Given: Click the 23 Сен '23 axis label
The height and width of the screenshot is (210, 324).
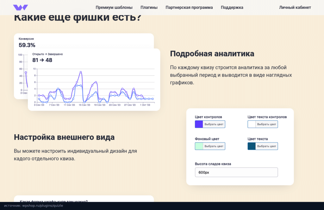Looking at the screenshot, I should click(115, 105).
